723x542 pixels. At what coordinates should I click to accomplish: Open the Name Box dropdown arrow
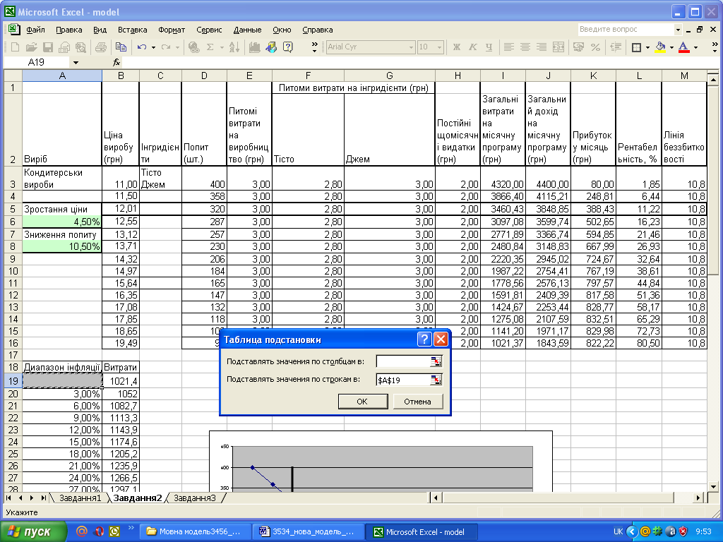tap(76, 62)
